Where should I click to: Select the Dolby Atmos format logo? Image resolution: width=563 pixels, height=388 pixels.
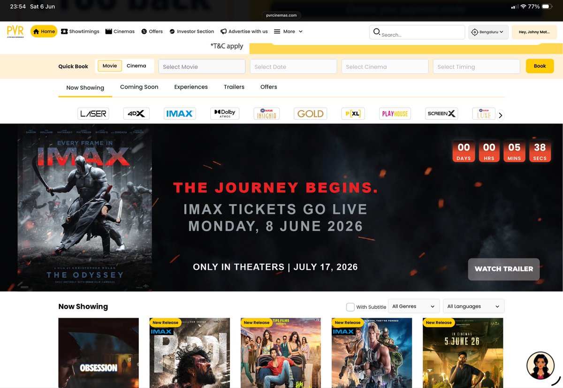click(225, 114)
